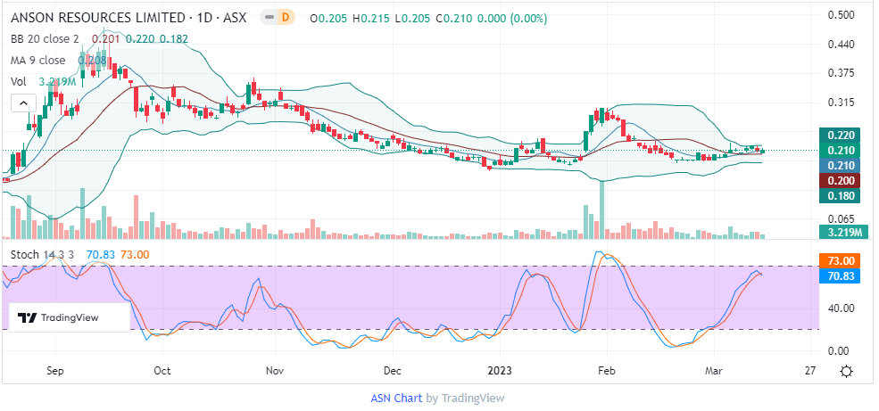The image size is (879, 411).
Task: Click the 2023 marker on time axis
Action: (500, 369)
